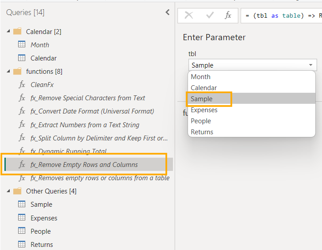The width and height of the screenshot is (322, 250).
Task: Collapse the Other Queries [4] group
Action: [8, 191]
